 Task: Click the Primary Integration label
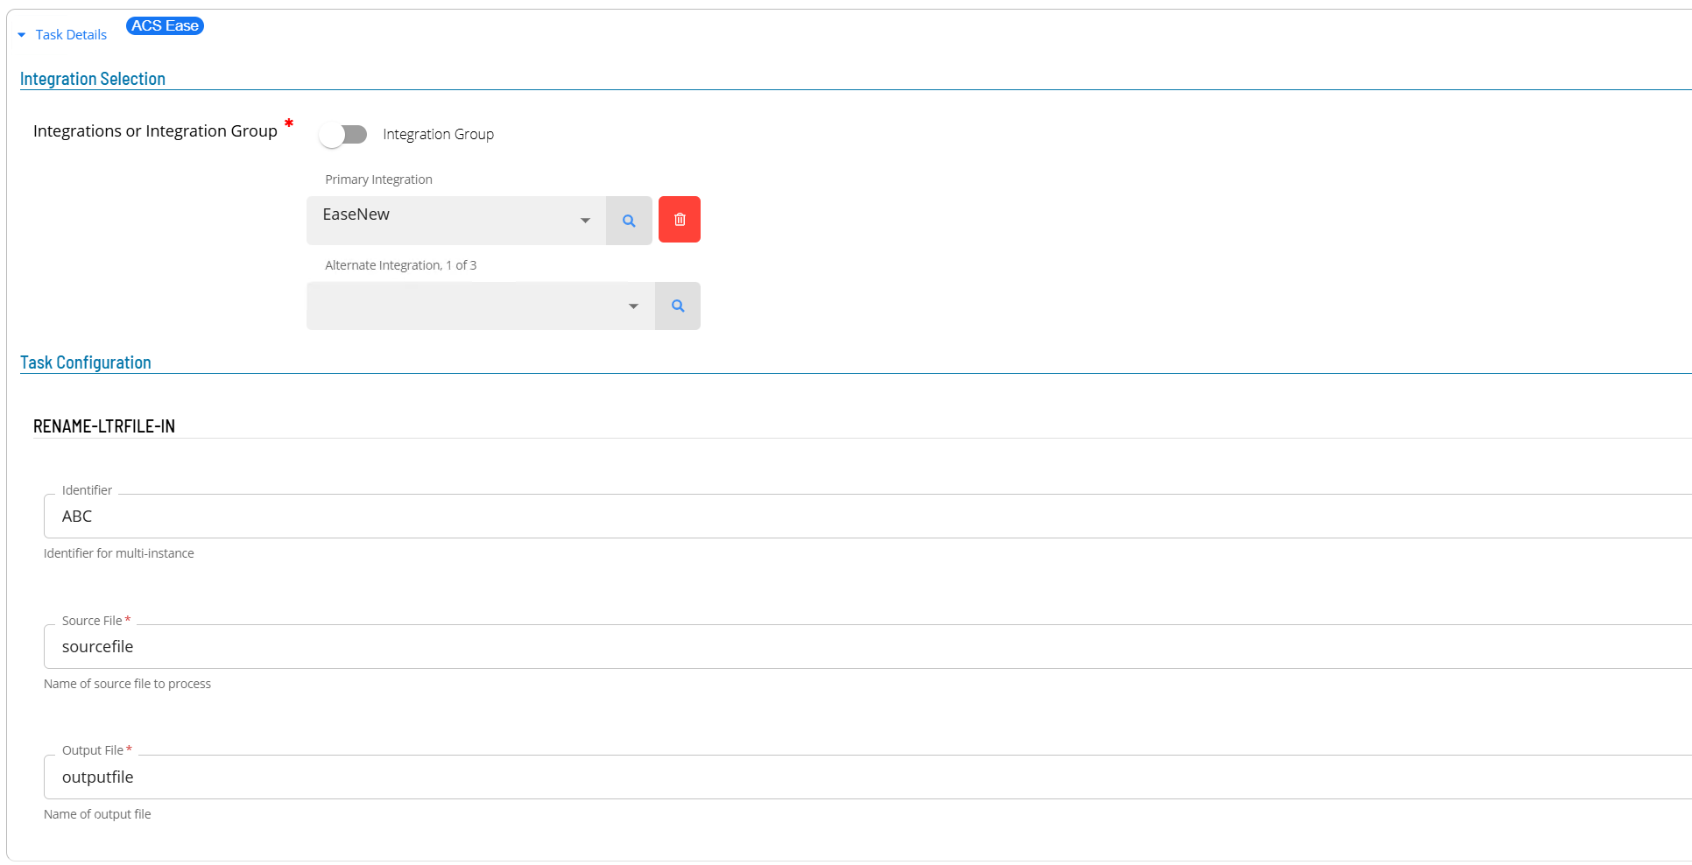tap(378, 179)
